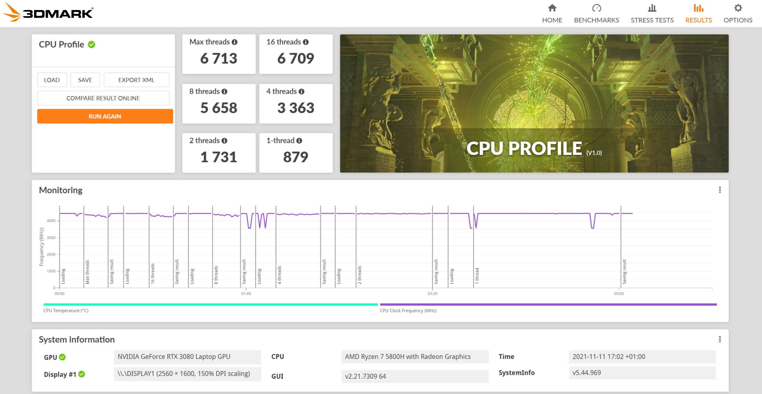Click Compare Result Online
762x394 pixels.
103,98
